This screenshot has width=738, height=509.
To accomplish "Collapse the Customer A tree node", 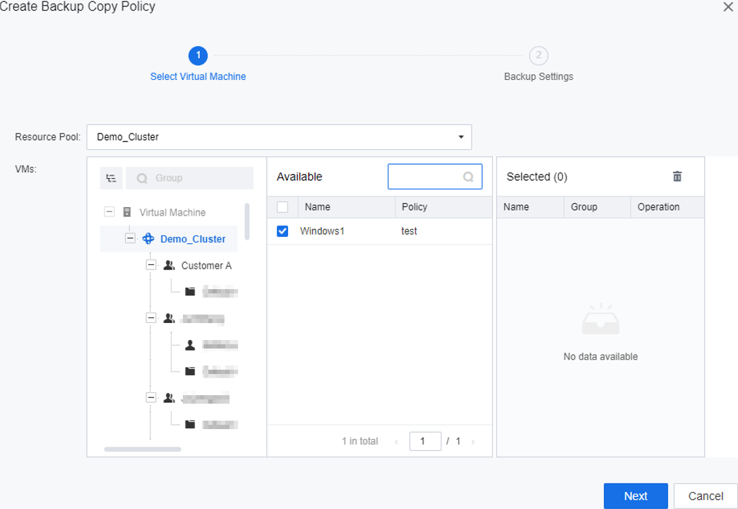I will point(150,265).
